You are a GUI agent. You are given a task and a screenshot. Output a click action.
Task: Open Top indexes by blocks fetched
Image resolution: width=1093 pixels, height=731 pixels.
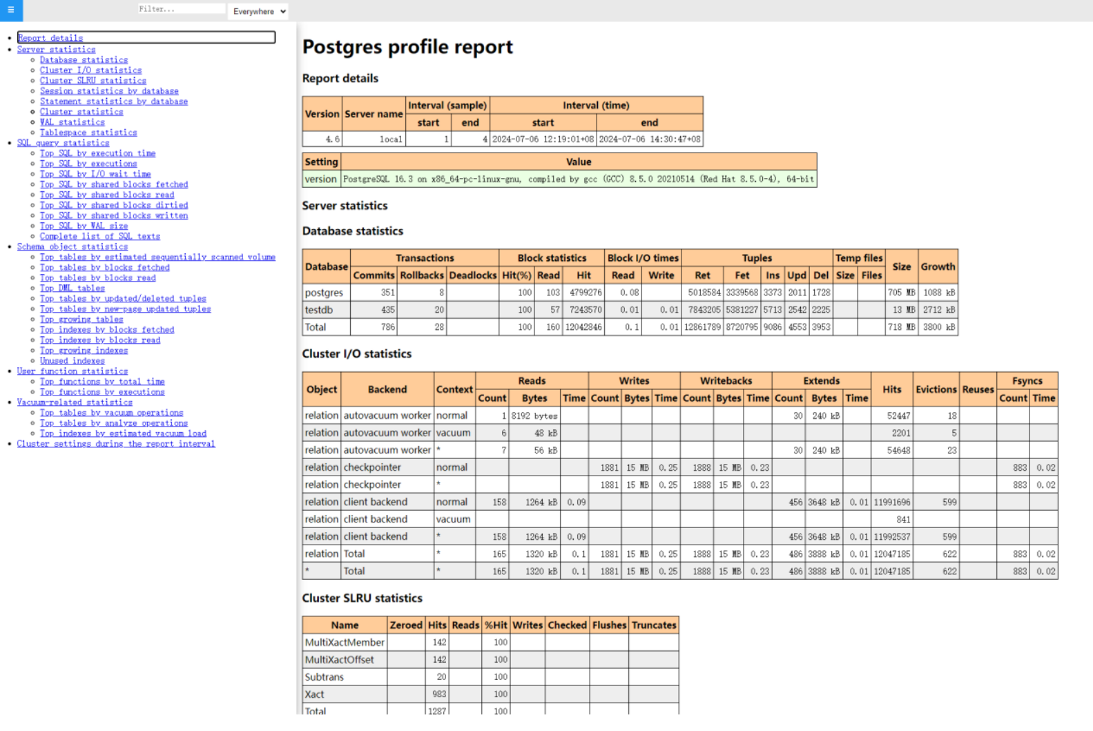[107, 329]
